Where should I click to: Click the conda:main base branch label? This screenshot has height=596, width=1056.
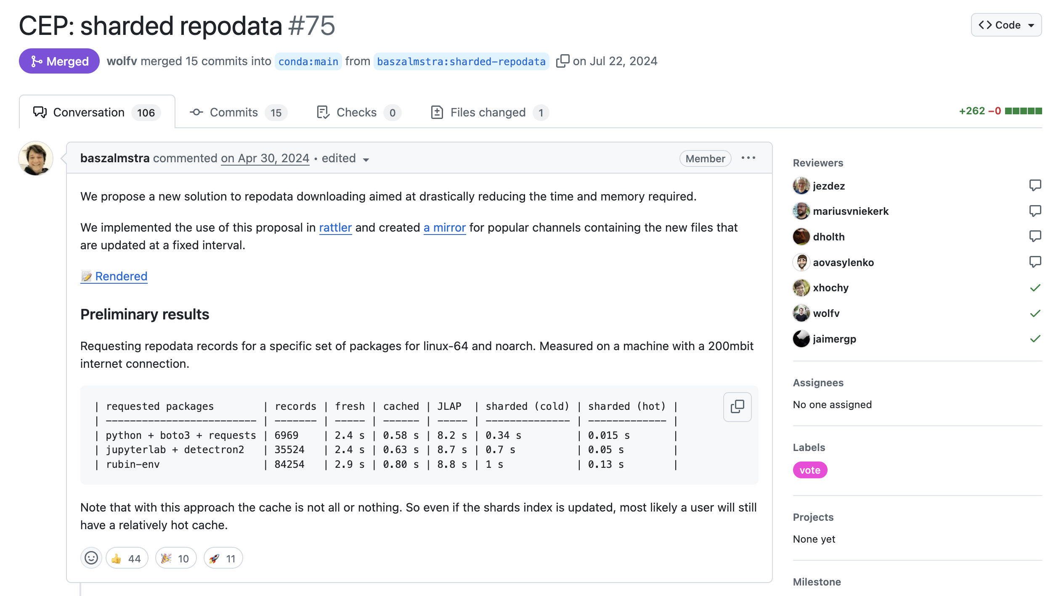pyautogui.click(x=308, y=62)
